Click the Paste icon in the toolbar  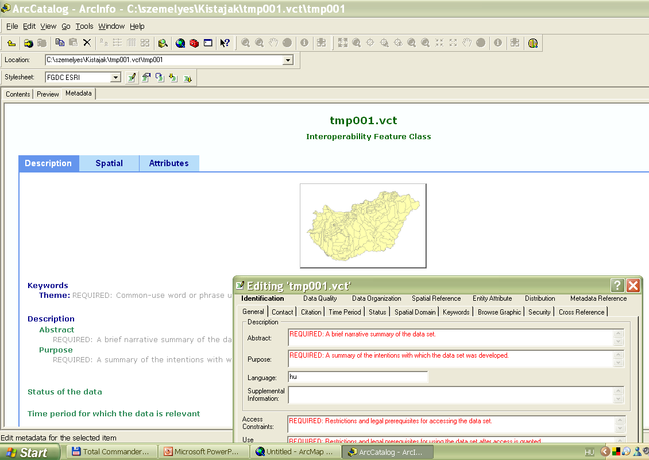pos(74,43)
